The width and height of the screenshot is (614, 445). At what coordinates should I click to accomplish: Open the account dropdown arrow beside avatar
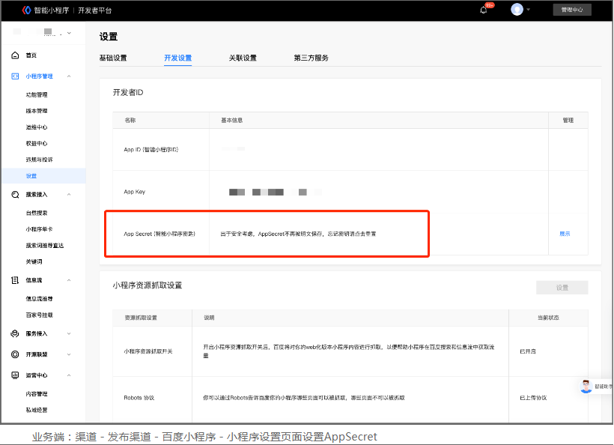tap(529, 10)
